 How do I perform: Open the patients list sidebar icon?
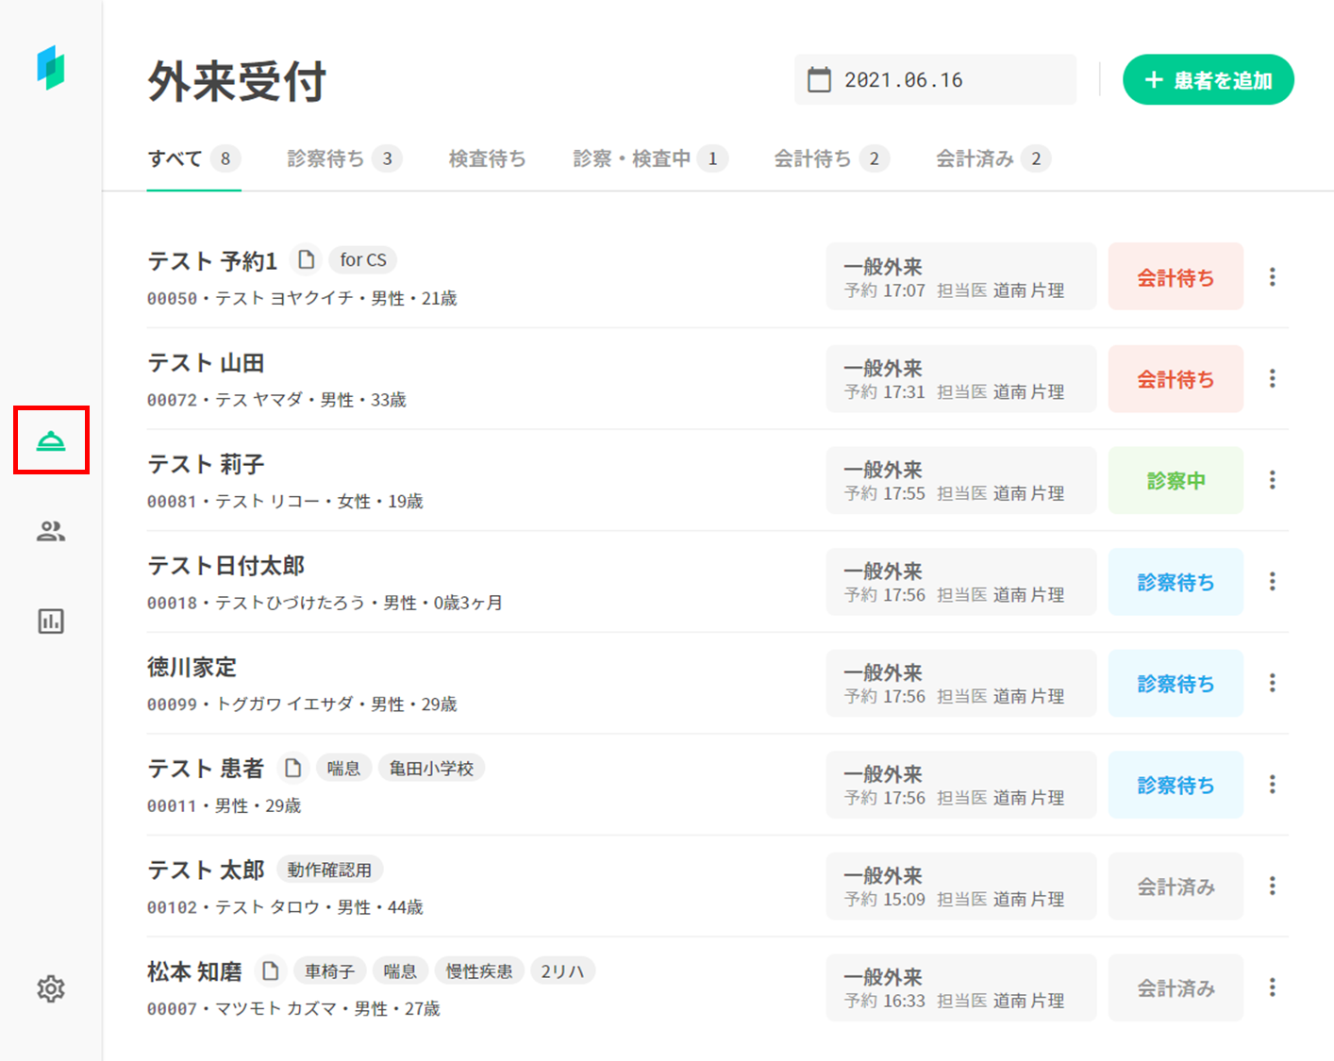pos(51,531)
